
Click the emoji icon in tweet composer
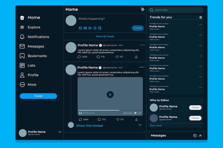(95, 28)
